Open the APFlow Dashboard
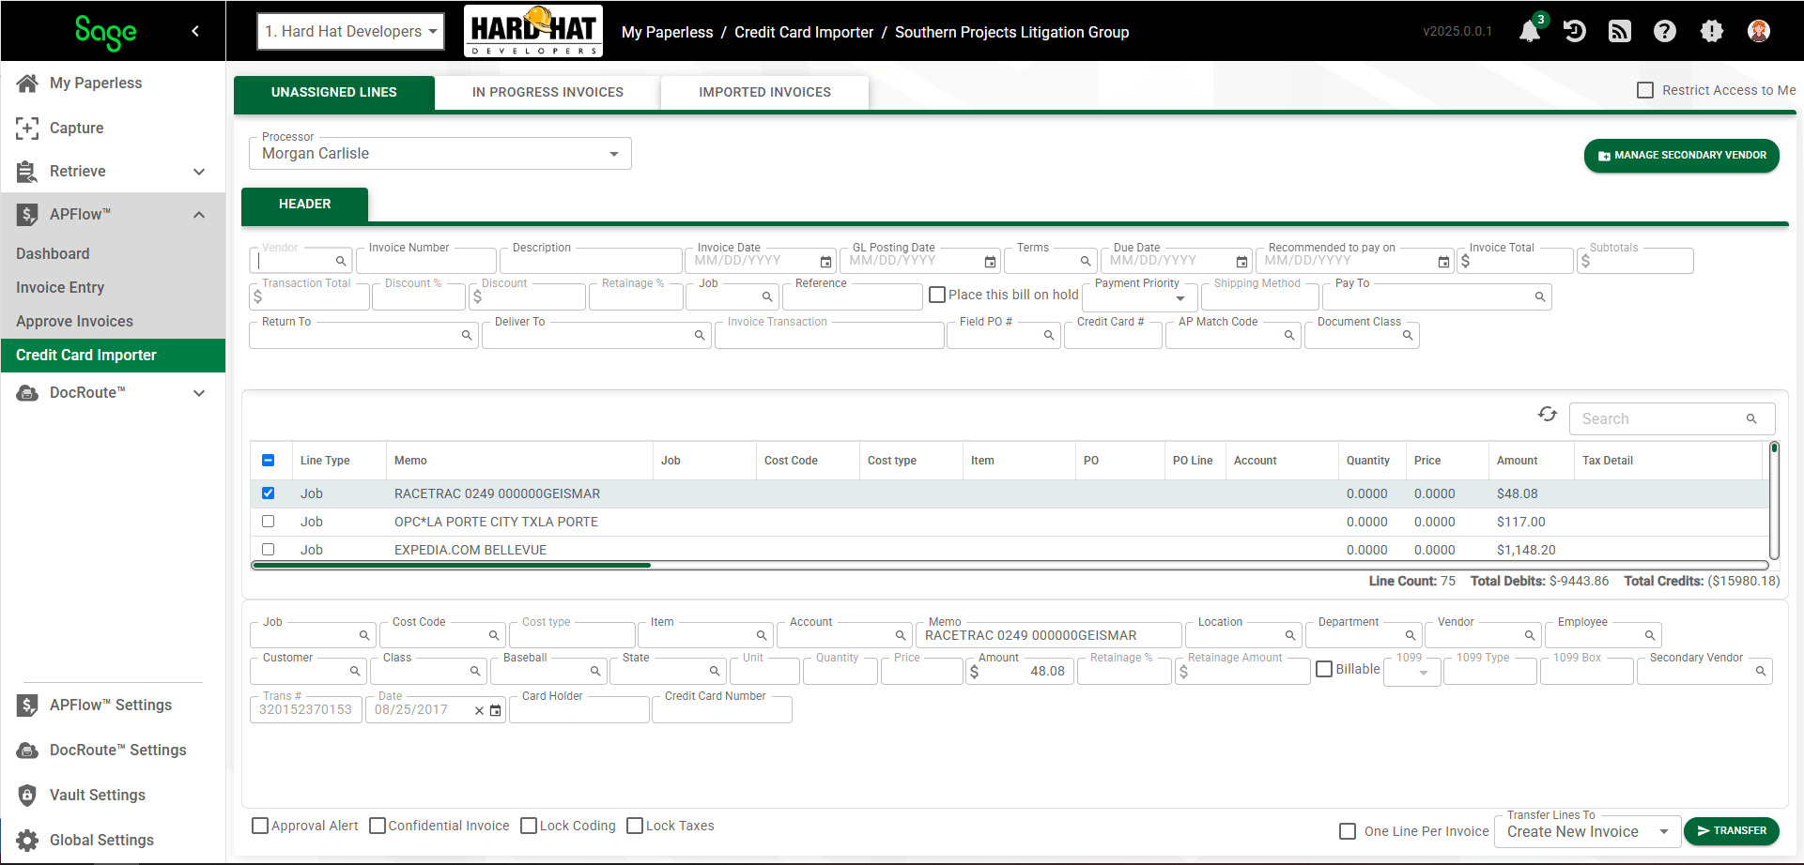 pos(53,253)
